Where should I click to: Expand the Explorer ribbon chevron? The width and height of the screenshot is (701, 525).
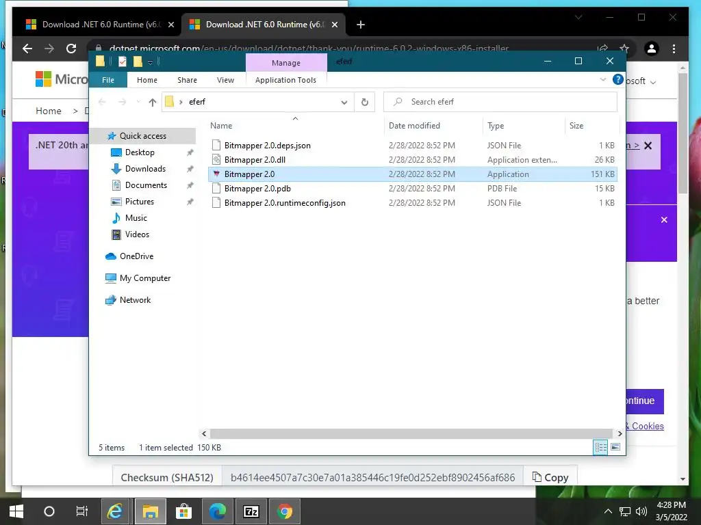coord(602,79)
